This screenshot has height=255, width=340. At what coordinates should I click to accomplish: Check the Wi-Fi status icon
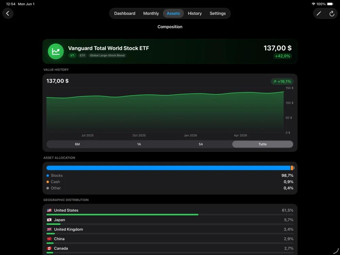point(313,4)
